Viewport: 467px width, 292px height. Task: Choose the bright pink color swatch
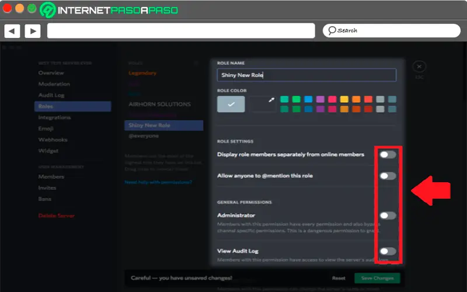[x=332, y=99]
